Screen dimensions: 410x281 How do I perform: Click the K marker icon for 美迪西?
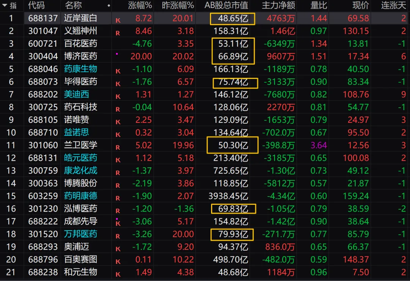[x=118, y=97]
